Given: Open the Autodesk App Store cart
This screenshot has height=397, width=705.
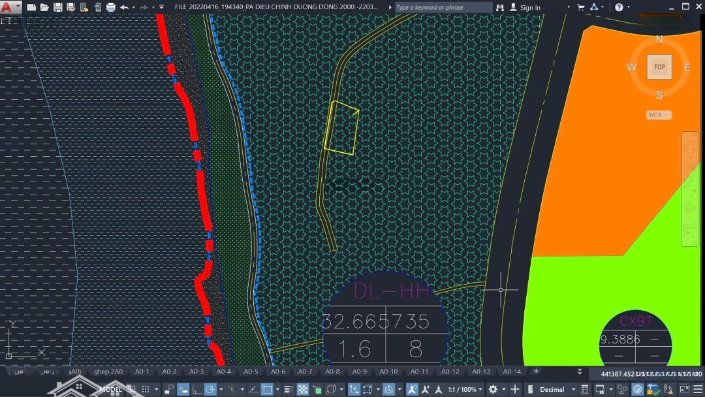Looking at the screenshot, I should point(580,7).
